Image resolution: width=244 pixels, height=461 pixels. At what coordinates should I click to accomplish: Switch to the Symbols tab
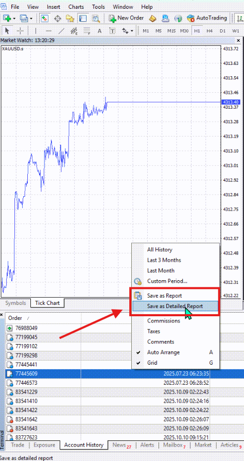[x=15, y=303]
